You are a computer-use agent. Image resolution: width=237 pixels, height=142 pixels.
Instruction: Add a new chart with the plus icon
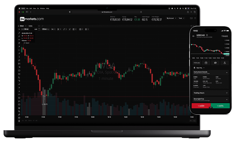(x=26, y=26)
